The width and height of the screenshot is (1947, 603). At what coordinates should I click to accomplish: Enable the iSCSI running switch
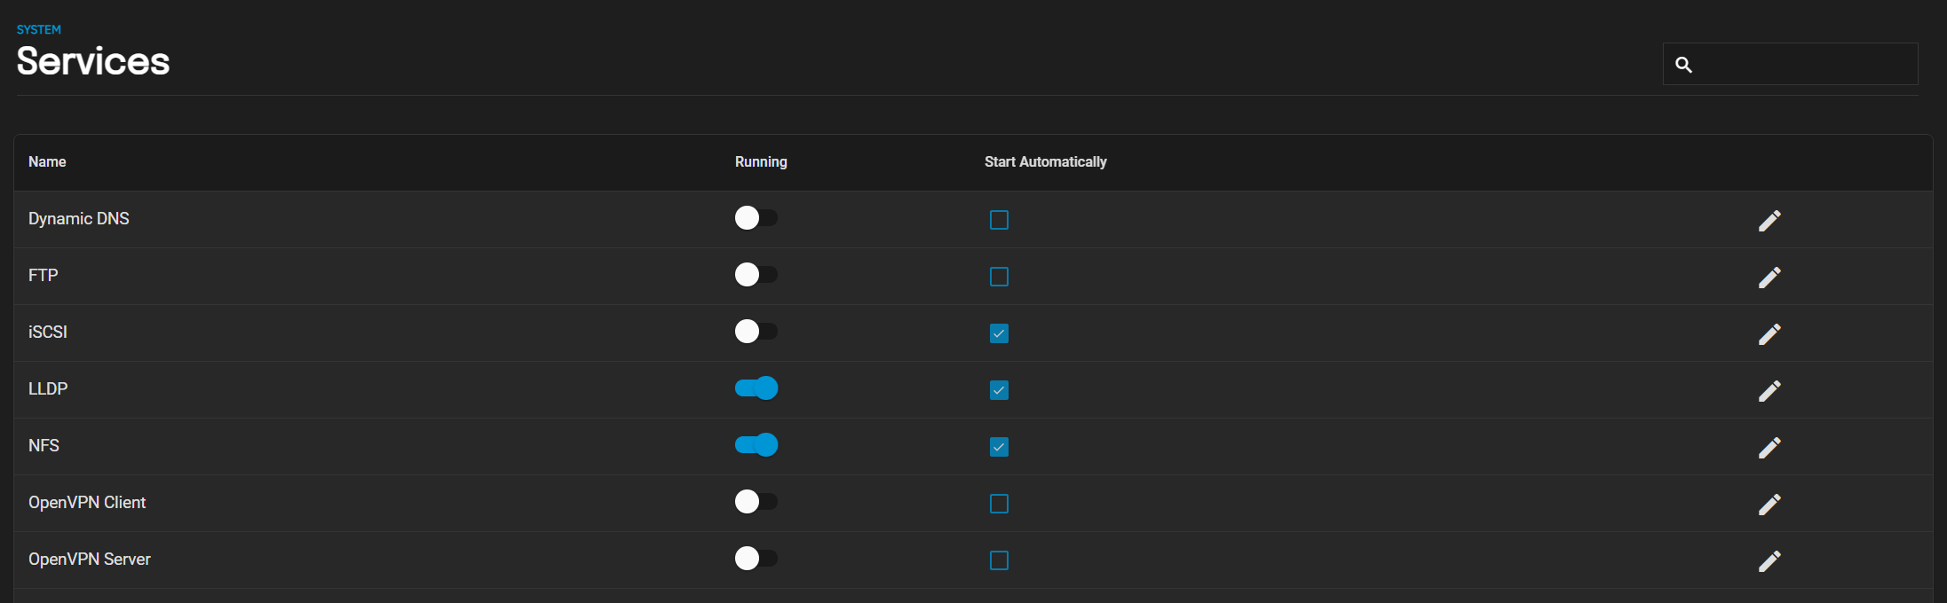[x=756, y=332]
